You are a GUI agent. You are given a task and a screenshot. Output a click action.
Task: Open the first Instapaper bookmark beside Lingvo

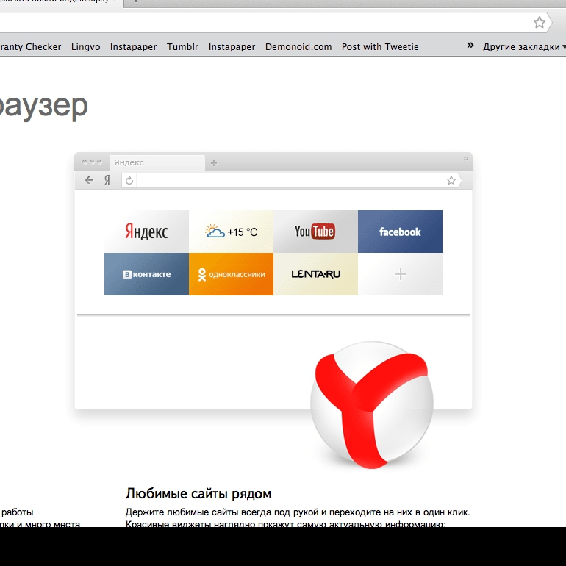pos(133,47)
